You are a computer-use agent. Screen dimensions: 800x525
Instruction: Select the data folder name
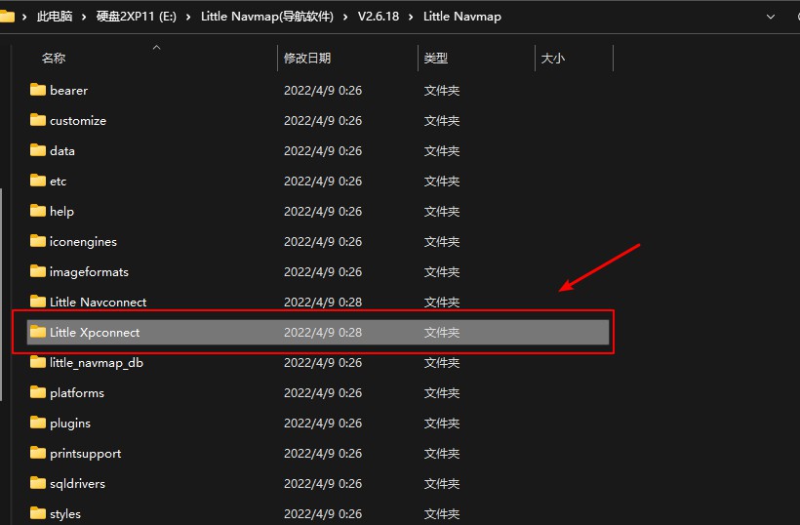coord(62,150)
